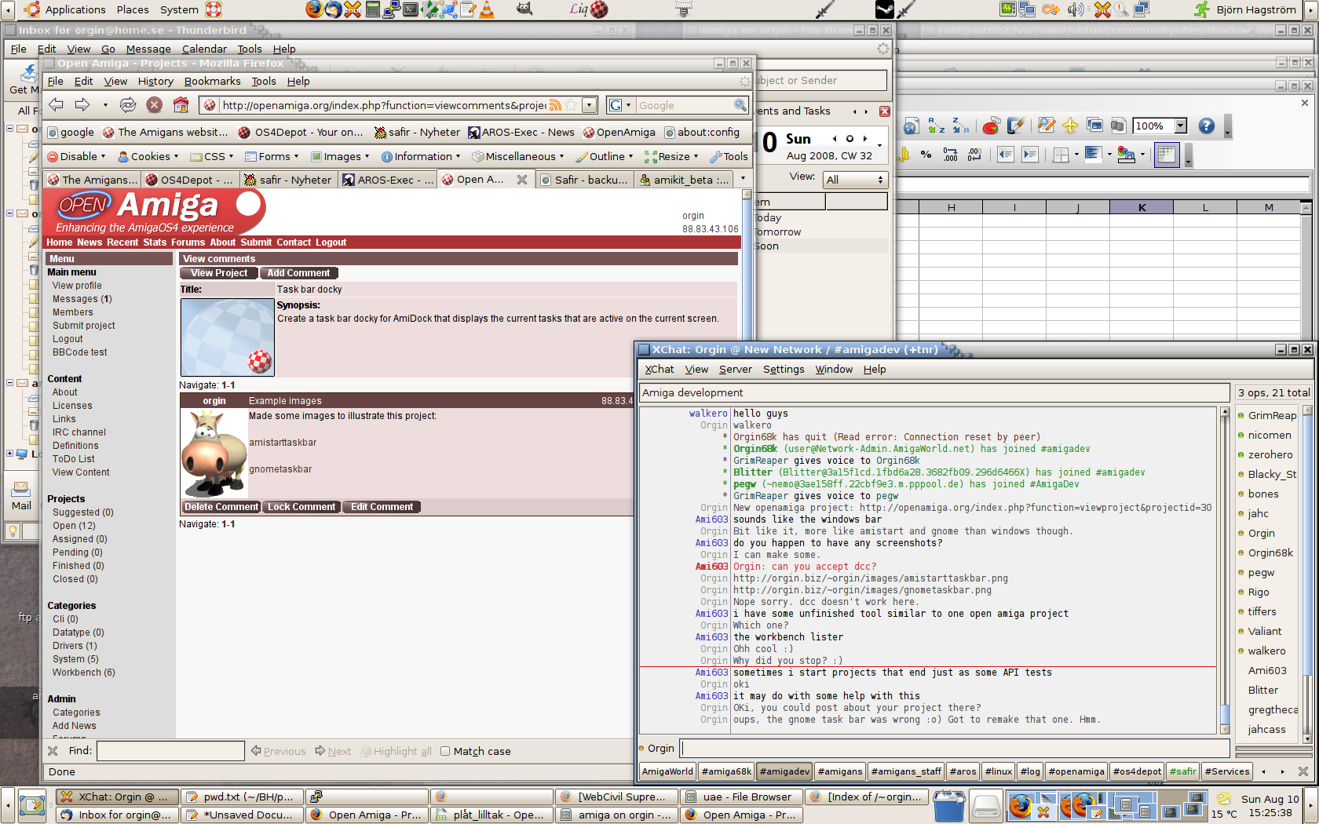Viewport: 1319px width, 824px height.
Task: Open the borders dropdown arrow in spreadsheet
Action: tap(1076, 155)
